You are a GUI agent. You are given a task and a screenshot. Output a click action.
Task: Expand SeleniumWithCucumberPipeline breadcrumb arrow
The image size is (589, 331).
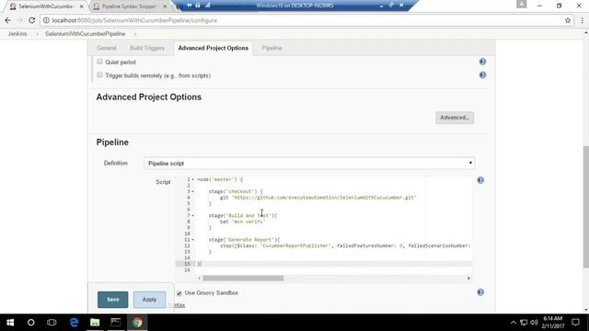(135, 34)
